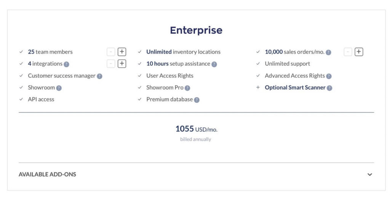Image resolution: width=390 pixels, height=198 pixels.
Task: Expand Available Add-ons chevron arrow
Action: click(x=369, y=174)
